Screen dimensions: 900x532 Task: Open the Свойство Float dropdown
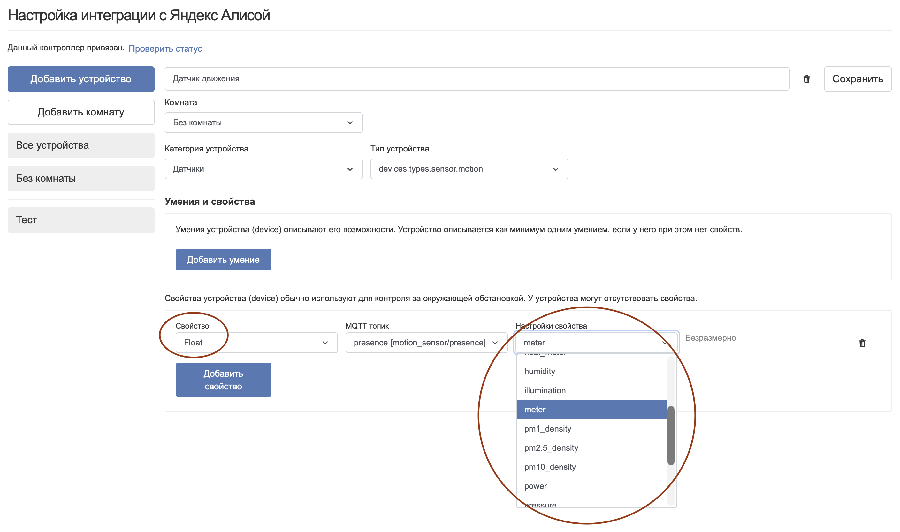click(256, 343)
